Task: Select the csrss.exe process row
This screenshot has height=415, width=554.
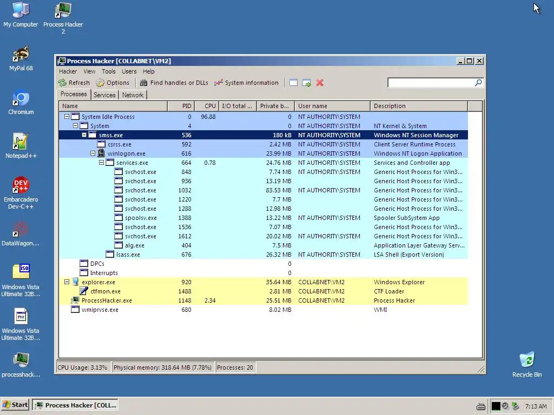Action: point(263,144)
